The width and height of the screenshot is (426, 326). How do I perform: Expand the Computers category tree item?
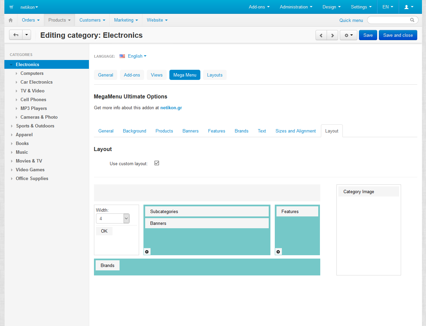17,73
